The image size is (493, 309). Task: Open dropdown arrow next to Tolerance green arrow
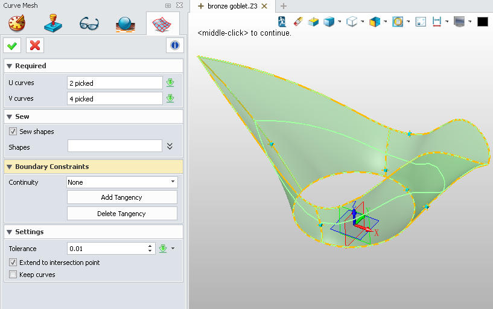173,248
